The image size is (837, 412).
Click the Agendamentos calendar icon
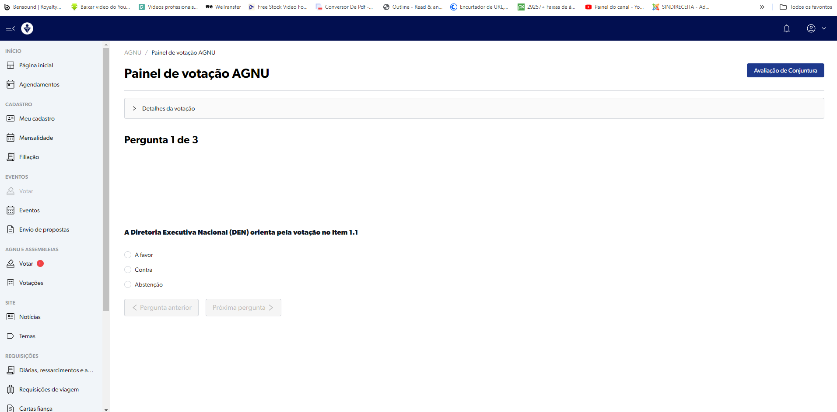point(11,85)
